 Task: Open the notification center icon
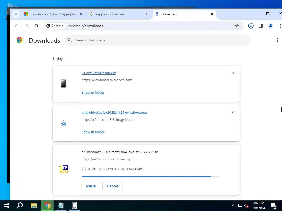[273, 206]
